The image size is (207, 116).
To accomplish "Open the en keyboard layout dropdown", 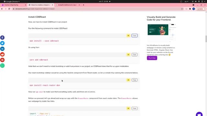I will [x=186, y=1].
